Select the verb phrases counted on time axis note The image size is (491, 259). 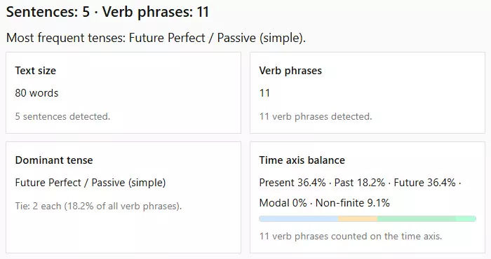point(351,236)
